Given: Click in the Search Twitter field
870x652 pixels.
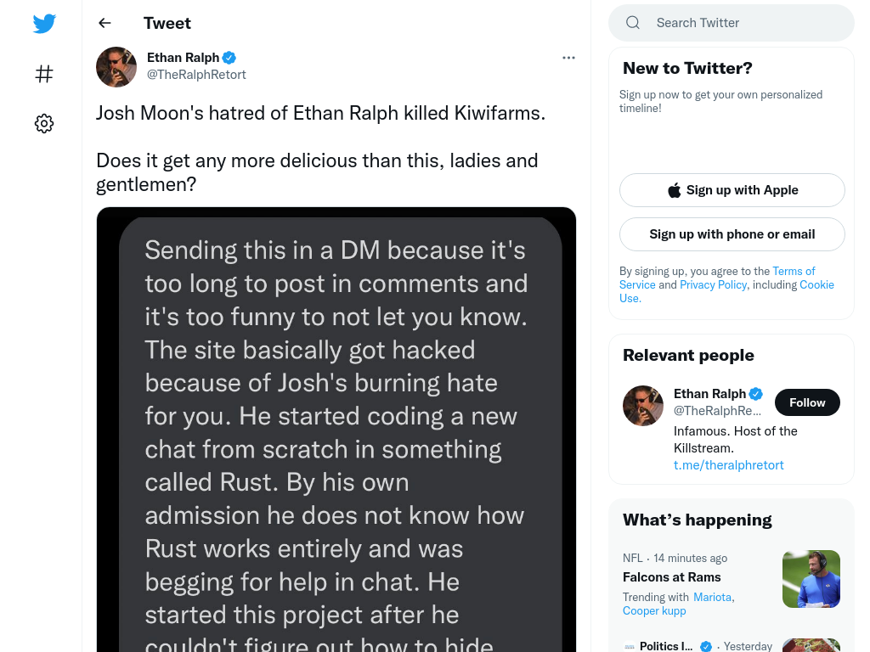Looking at the screenshot, I should pos(732,23).
